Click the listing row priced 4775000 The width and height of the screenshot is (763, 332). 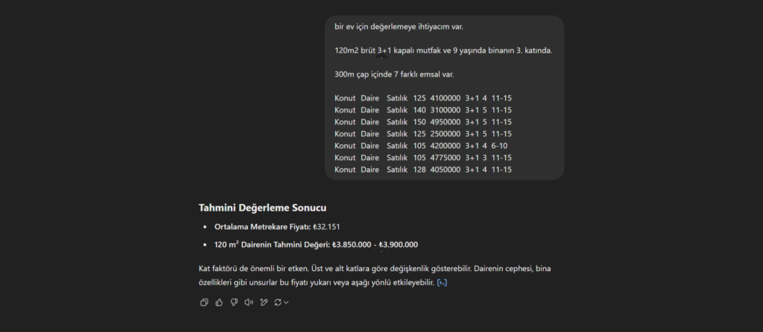point(422,158)
